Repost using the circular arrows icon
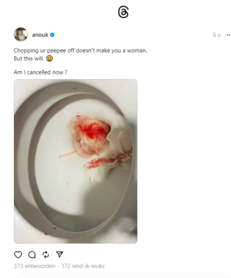Viewport: 231px width, 278px height. 46,255
